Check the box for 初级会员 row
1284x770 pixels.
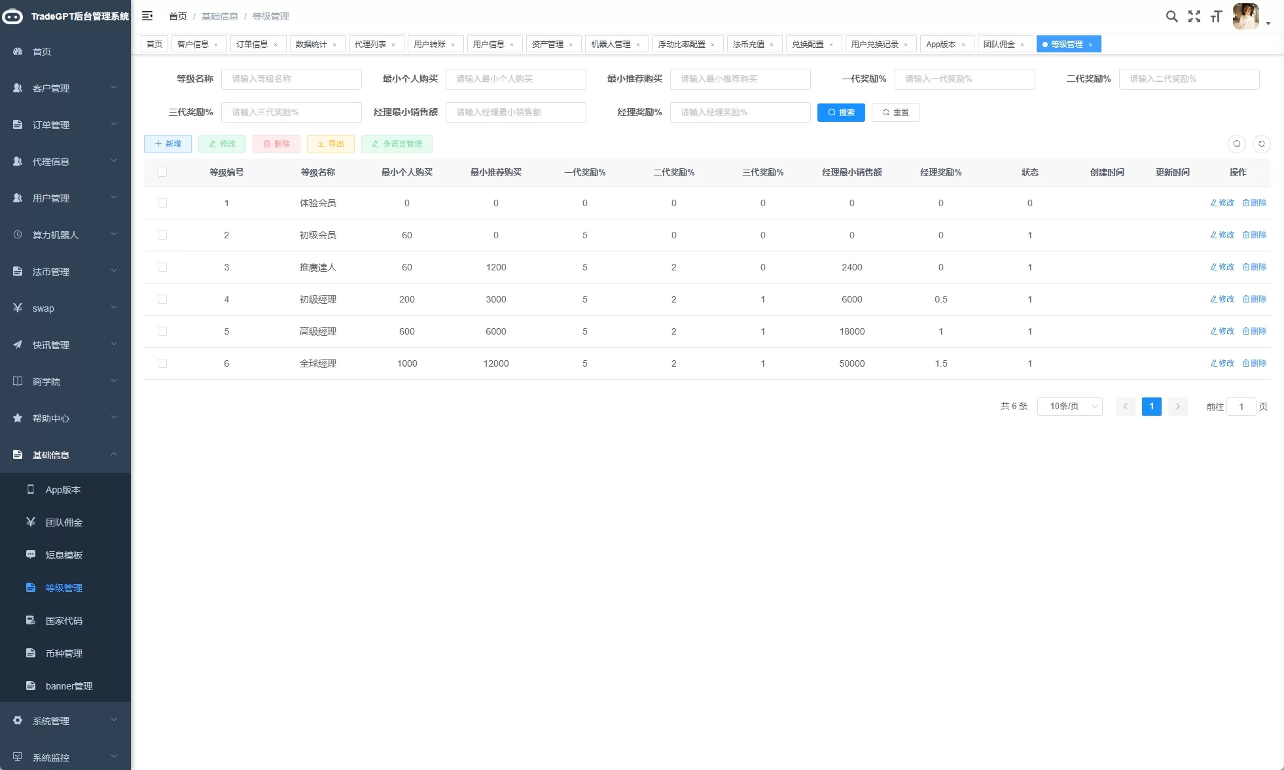[x=162, y=235]
